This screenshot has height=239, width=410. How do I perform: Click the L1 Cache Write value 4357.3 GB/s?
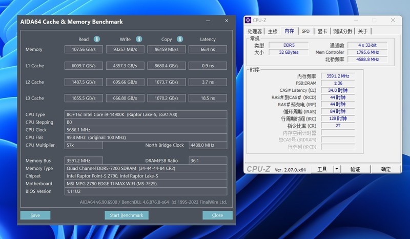(x=125, y=66)
